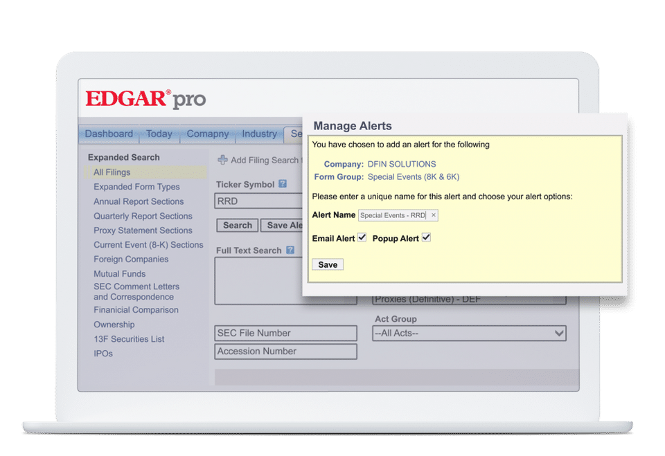
Task: Switch to the Dashboard tab
Action: (x=109, y=134)
